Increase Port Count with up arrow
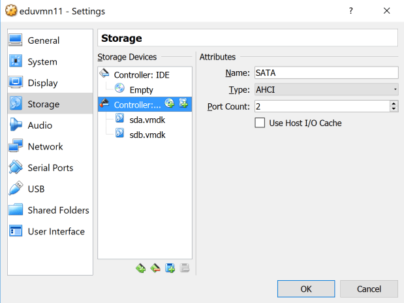 [394, 103]
